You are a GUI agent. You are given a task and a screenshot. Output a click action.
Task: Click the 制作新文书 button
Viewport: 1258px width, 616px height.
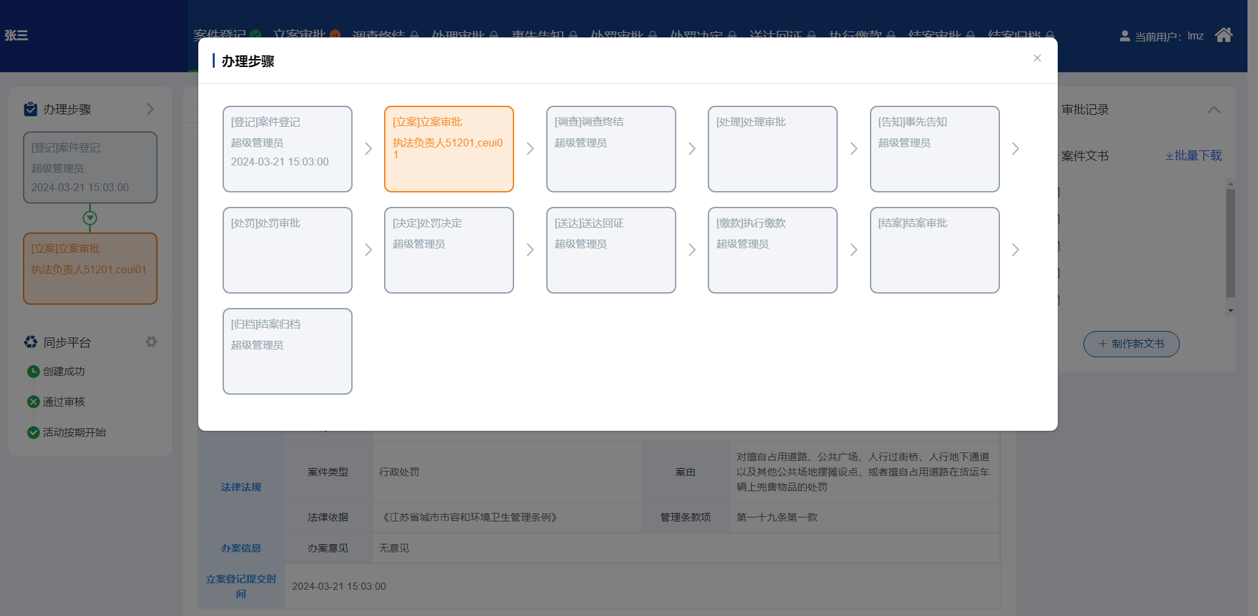tap(1131, 344)
